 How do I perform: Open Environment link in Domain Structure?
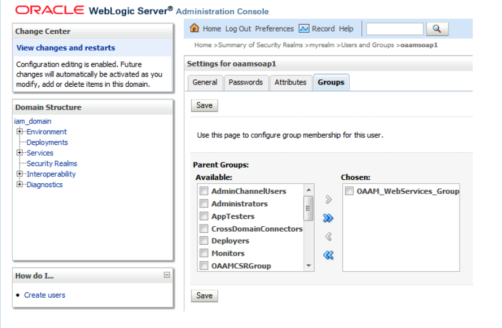pyautogui.click(x=47, y=132)
